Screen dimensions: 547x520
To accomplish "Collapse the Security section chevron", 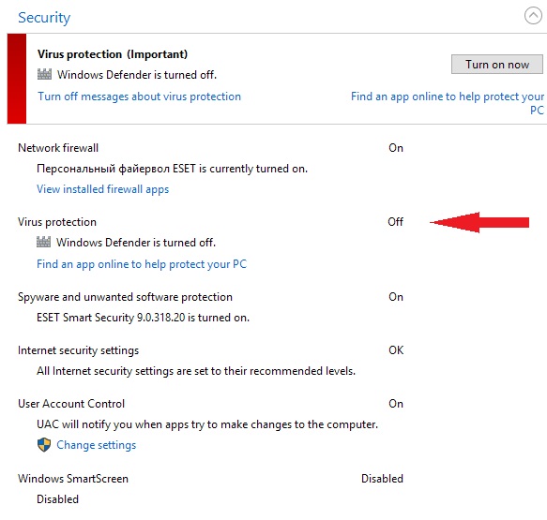I will click(533, 16).
